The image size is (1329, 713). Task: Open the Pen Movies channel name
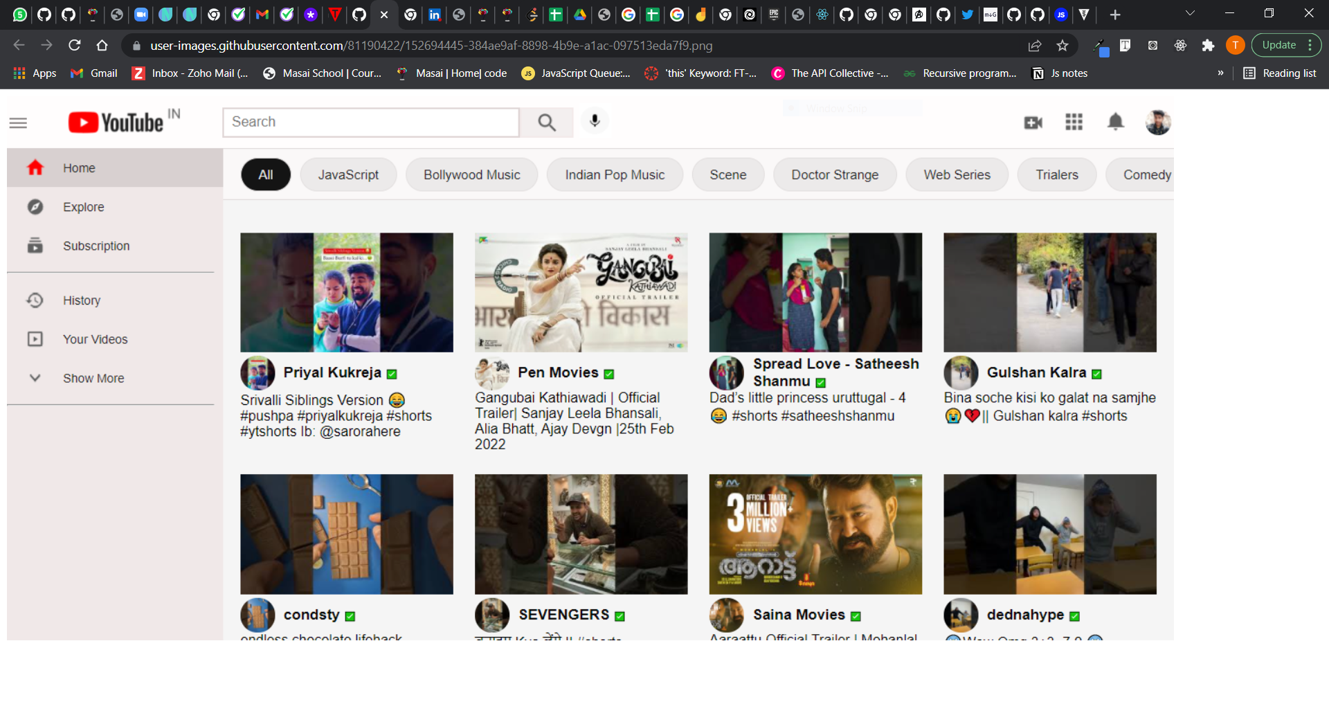click(x=558, y=372)
